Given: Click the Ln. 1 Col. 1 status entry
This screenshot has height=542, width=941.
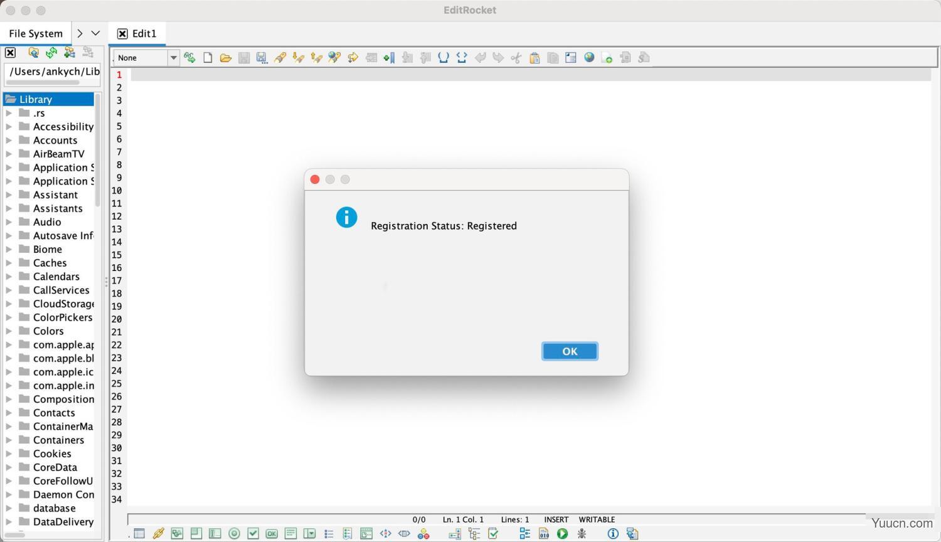Looking at the screenshot, I should [x=463, y=519].
